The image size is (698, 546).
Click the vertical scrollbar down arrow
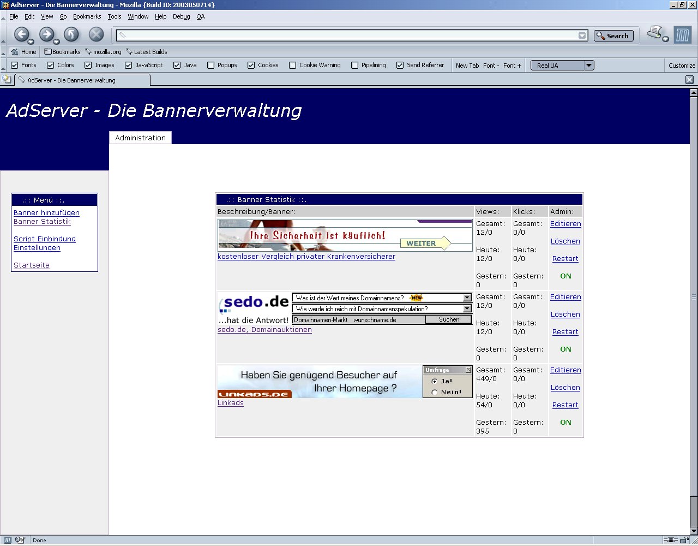694,531
